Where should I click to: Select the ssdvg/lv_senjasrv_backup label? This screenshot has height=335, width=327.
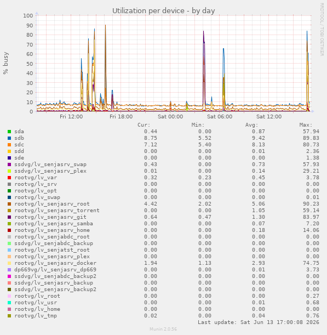(54, 283)
